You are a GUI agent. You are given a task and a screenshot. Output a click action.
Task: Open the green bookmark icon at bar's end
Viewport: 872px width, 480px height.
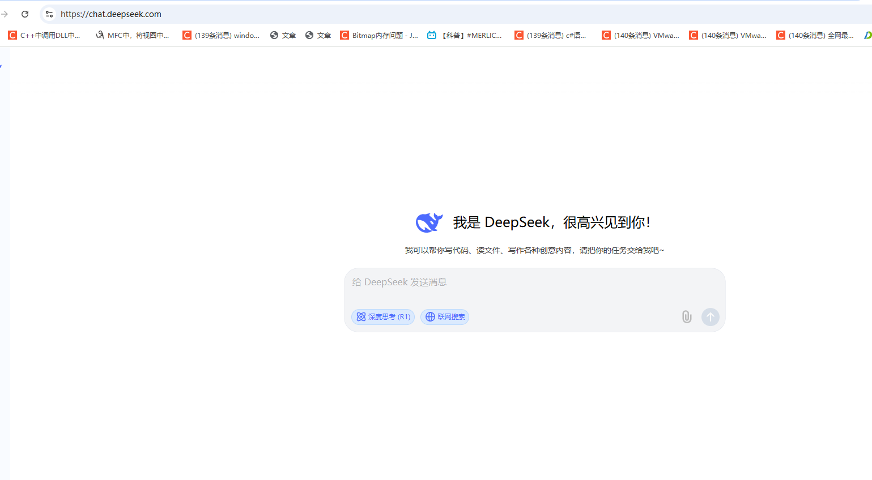click(x=867, y=35)
